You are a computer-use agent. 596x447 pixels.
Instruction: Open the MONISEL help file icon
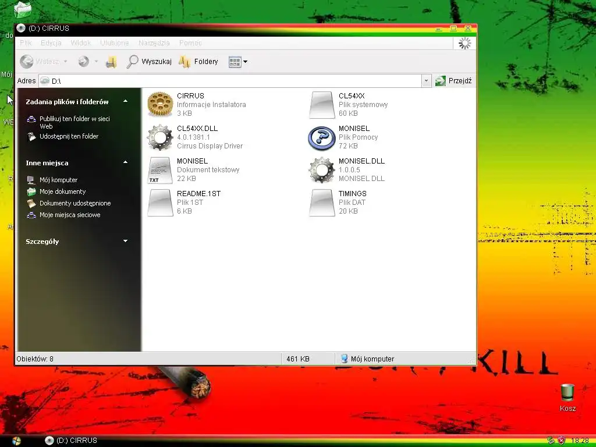coord(321,137)
